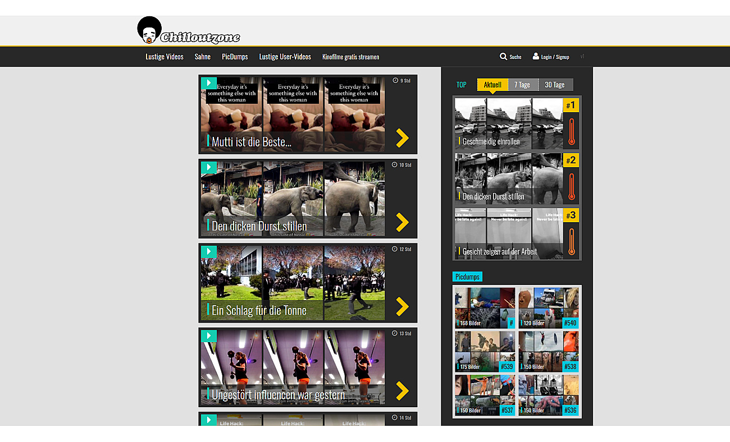
Task: Play icon on Mutti ist die Beste
Action: click(208, 83)
